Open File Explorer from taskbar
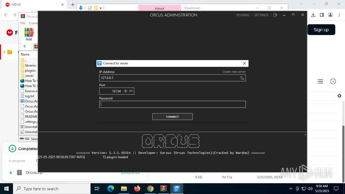 [x=124, y=189]
